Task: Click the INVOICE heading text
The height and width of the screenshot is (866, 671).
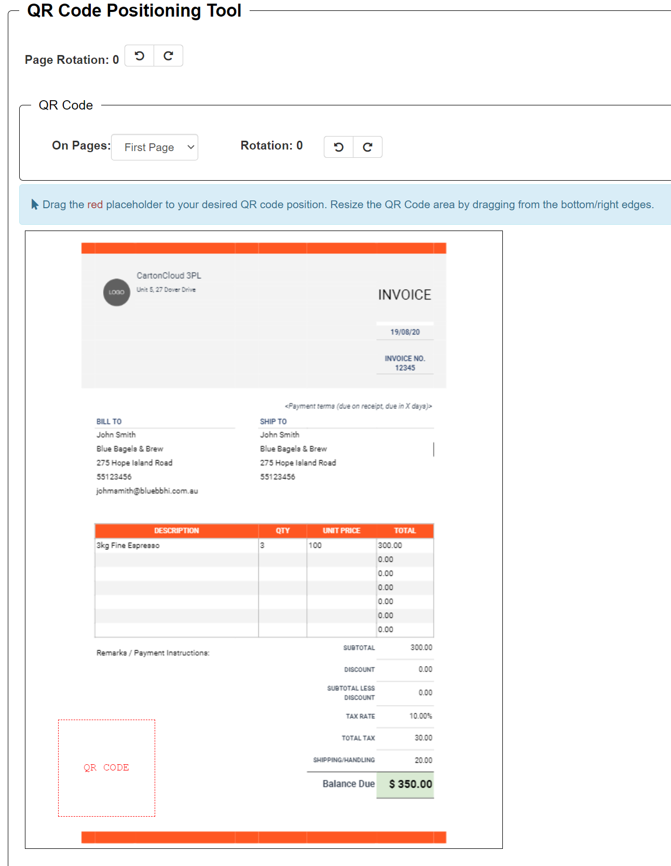Action: (x=405, y=295)
